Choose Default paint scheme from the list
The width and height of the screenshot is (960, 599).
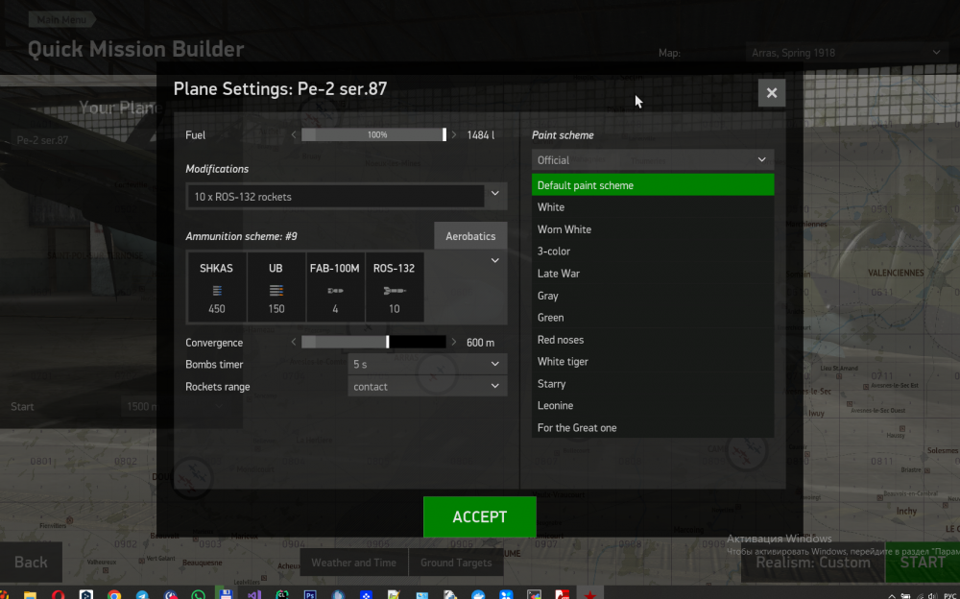point(653,185)
